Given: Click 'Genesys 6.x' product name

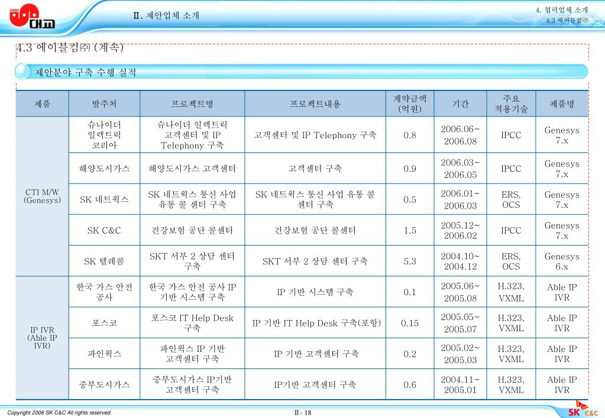Looking at the screenshot, I should tap(562, 261).
